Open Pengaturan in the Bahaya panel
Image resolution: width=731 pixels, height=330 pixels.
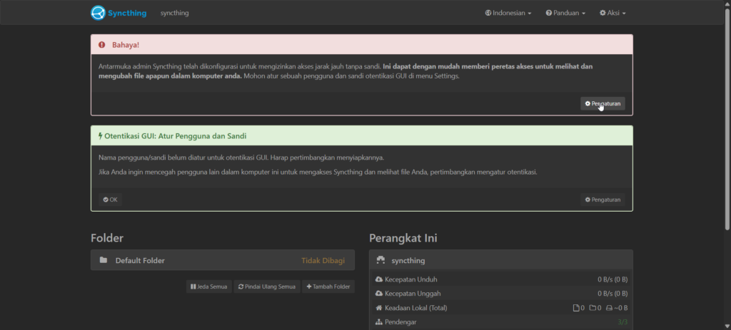[603, 104]
